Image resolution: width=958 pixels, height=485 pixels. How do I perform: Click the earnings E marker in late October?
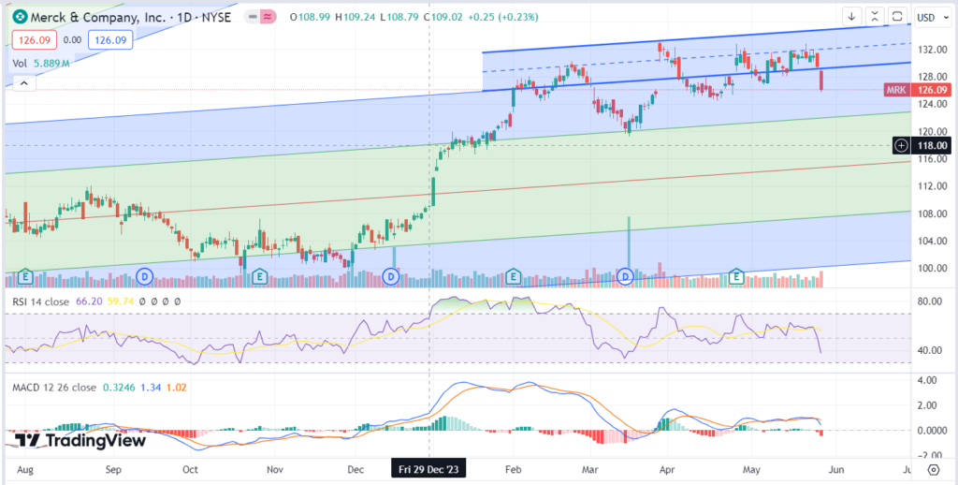pos(260,277)
